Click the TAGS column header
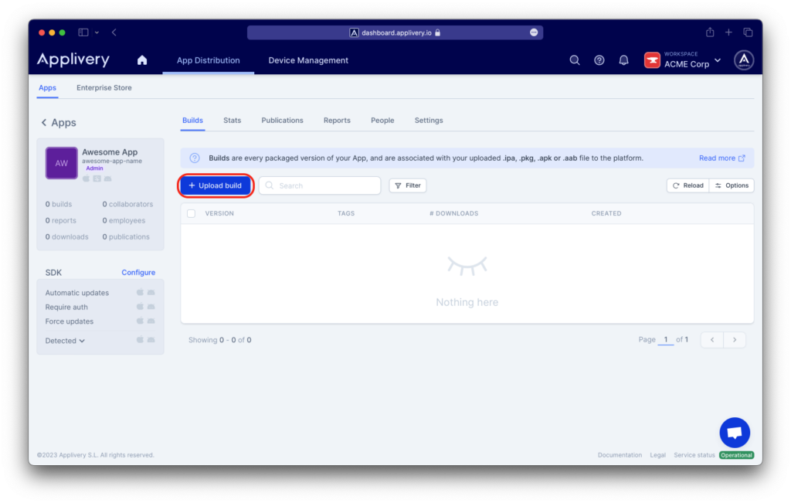Screen dimensions: 791x503 coord(346,213)
